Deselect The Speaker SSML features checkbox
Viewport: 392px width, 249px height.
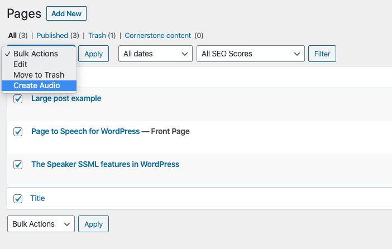click(x=18, y=165)
